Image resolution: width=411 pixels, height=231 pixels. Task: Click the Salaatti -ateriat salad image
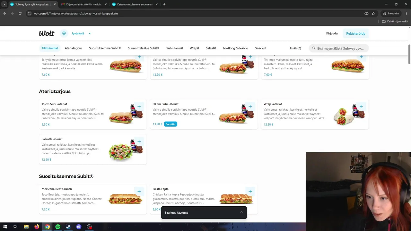click(x=121, y=152)
